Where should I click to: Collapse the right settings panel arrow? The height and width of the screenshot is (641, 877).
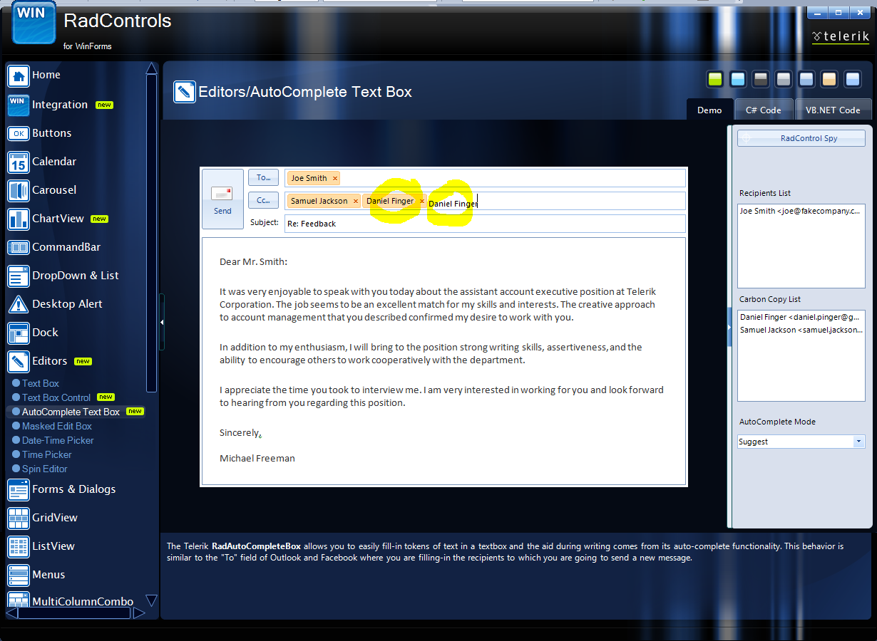729,328
